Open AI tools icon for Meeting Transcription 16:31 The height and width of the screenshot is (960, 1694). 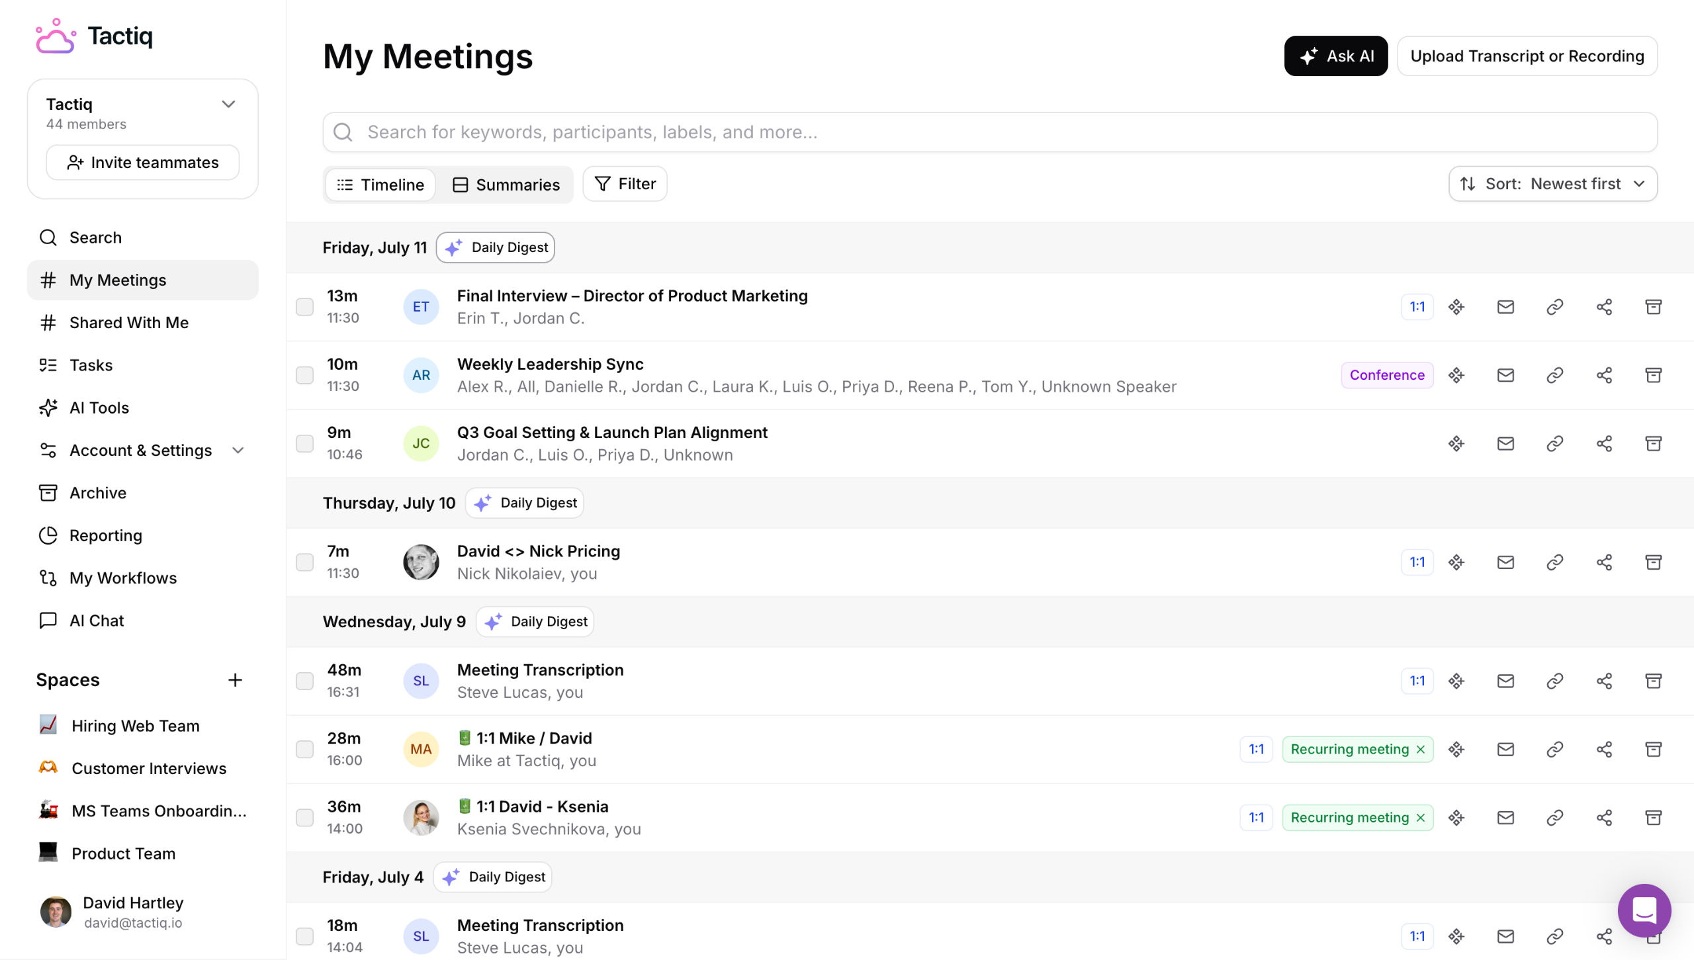[x=1456, y=681]
